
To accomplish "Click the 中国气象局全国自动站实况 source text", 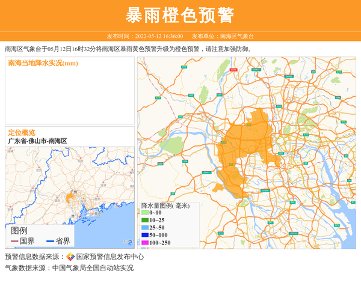I will [x=93, y=268].
